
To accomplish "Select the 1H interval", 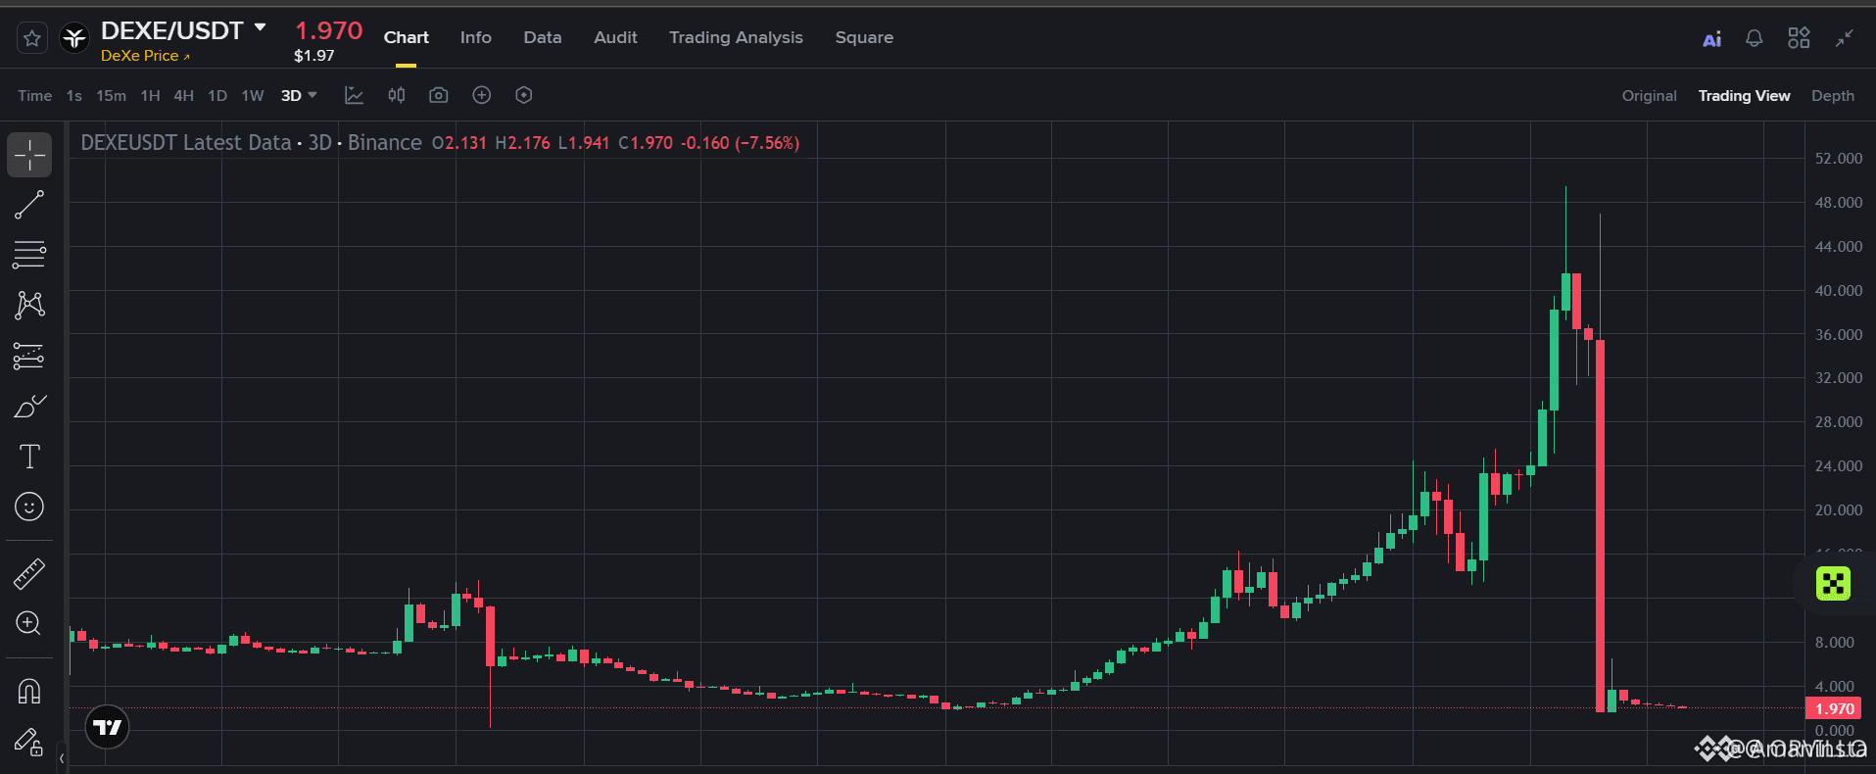I will (x=150, y=96).
